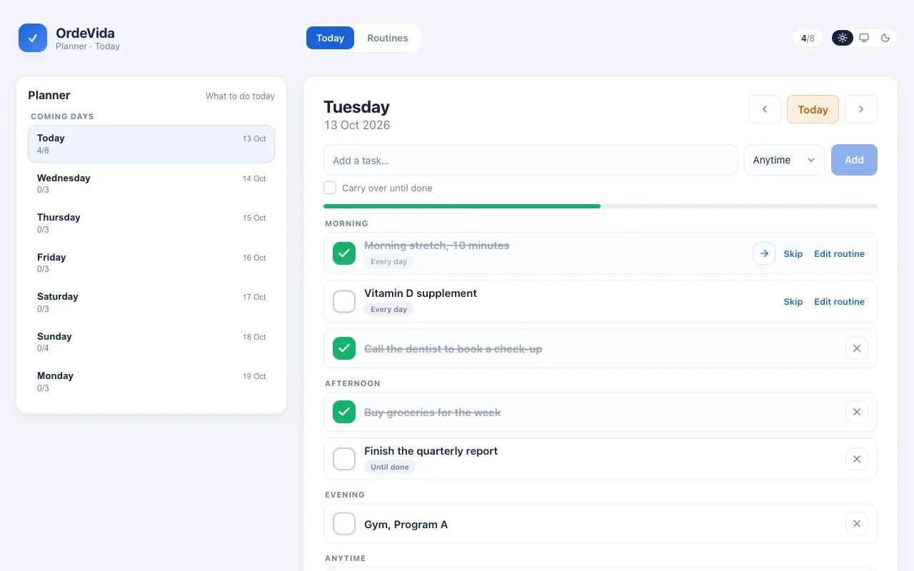This screenshot has height=571, width=914.
Task: Edit routine for Vitamin D supplement
Action: coord(839,301)
